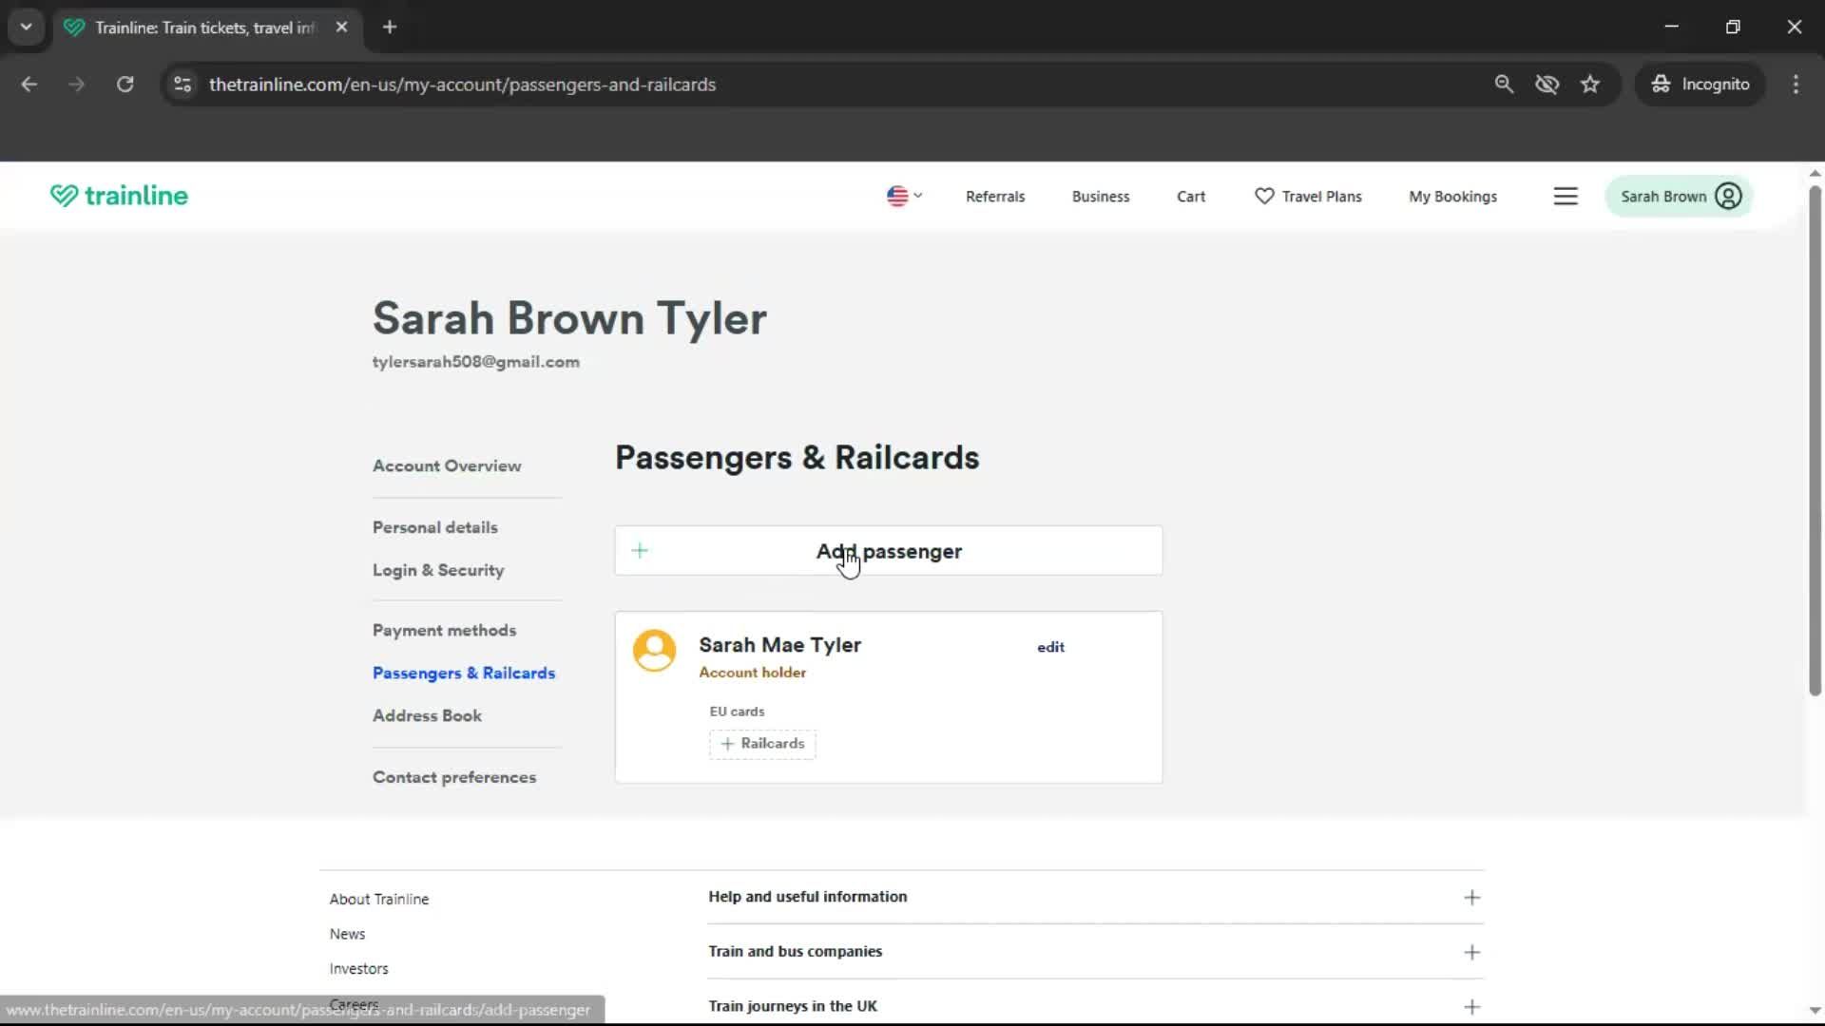Click the address bar search icon
The image size is (1825, 1026).
click(1504, 84)
